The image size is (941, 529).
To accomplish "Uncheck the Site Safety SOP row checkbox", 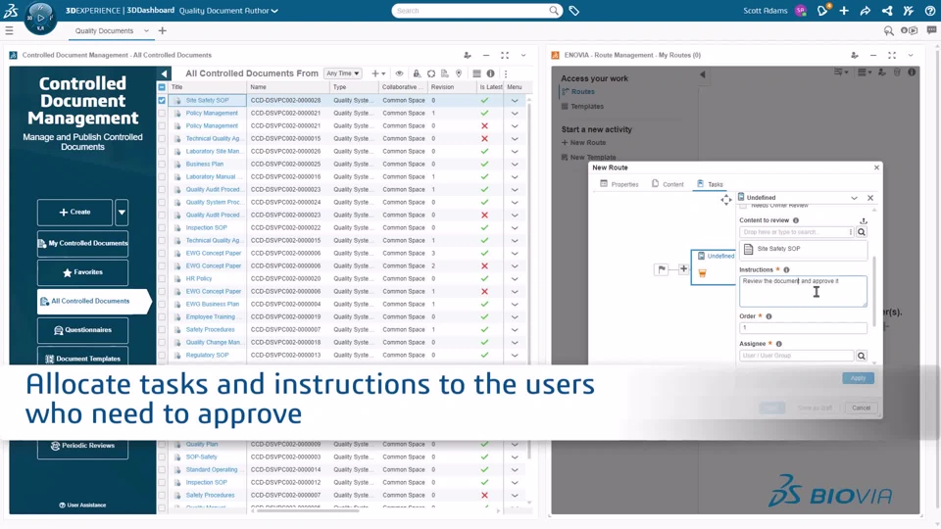I will coord(162,100).
